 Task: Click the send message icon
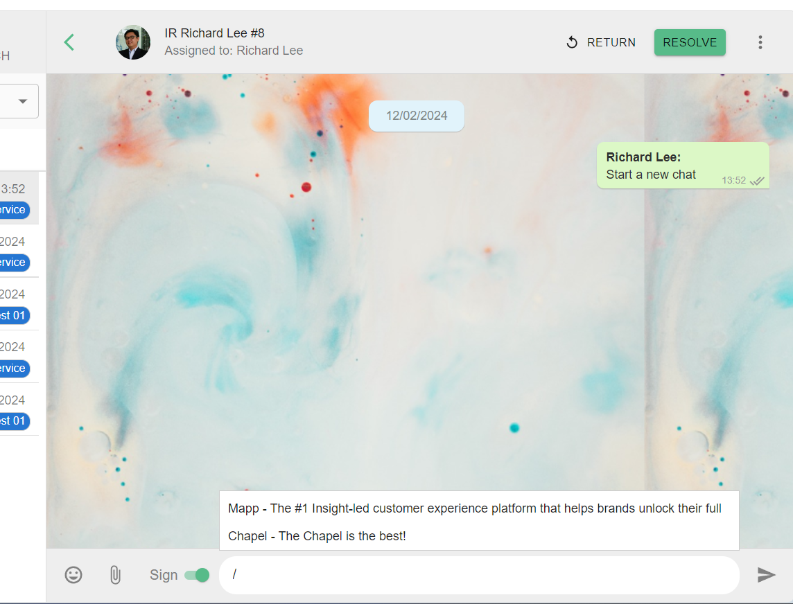766,575
